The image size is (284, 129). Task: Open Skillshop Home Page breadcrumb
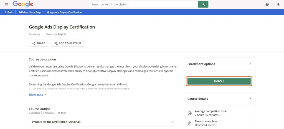pyautogui.click(x=30, y=12)
